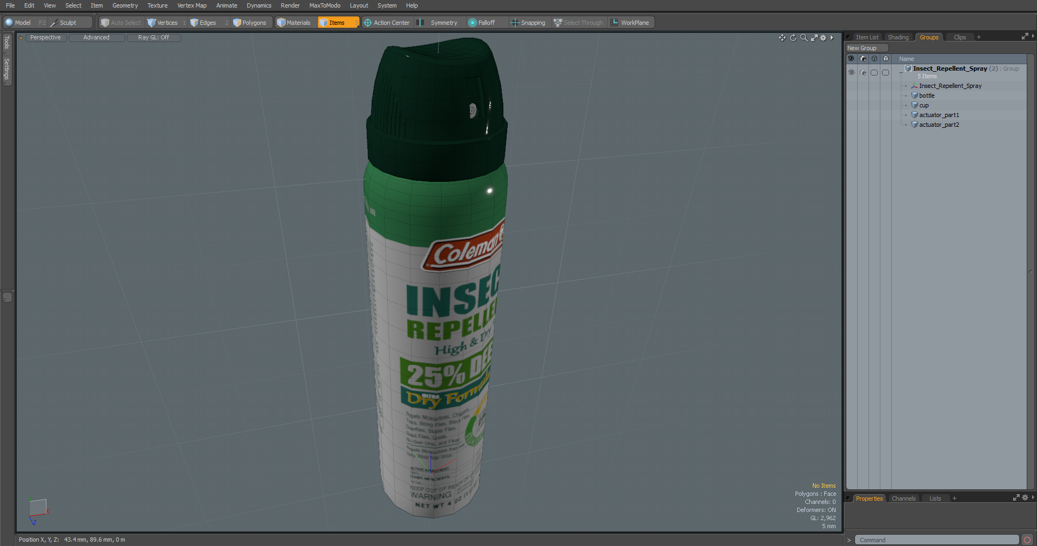This screenshot has height=546, width=1037.
Task: Switch to Clips tab
Action: coord(960,37)
